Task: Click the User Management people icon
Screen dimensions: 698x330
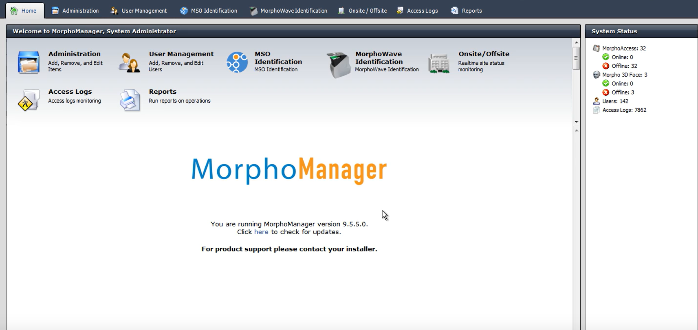Action: pos(129,63)
